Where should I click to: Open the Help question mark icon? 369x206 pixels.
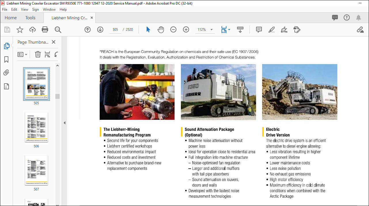[347, 18]
